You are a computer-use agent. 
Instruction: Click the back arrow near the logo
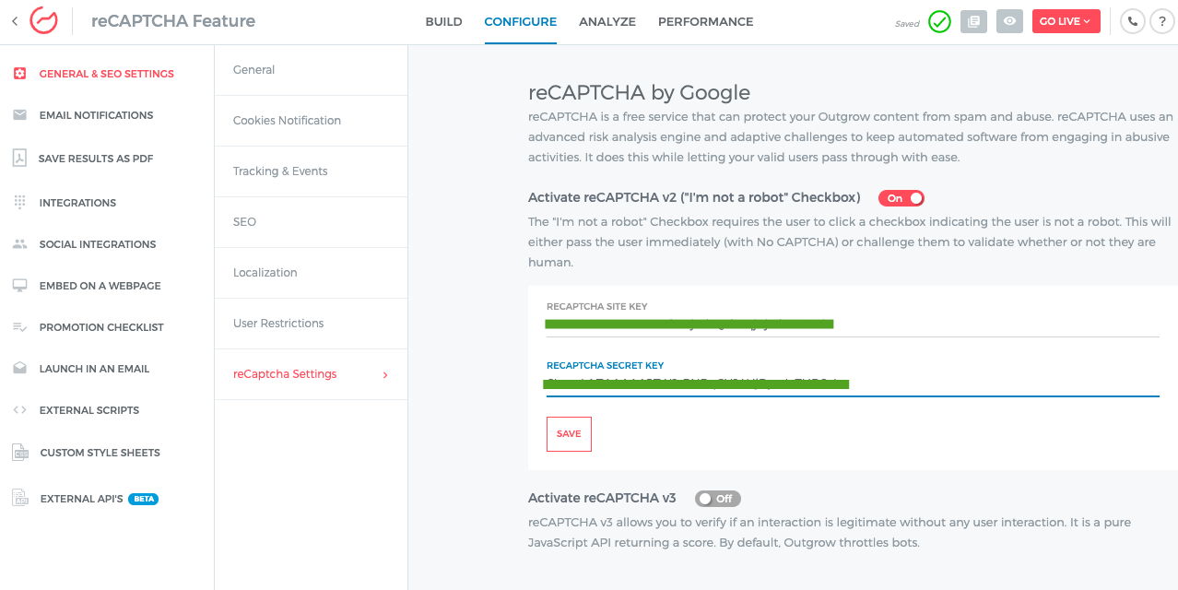(15, 20)
